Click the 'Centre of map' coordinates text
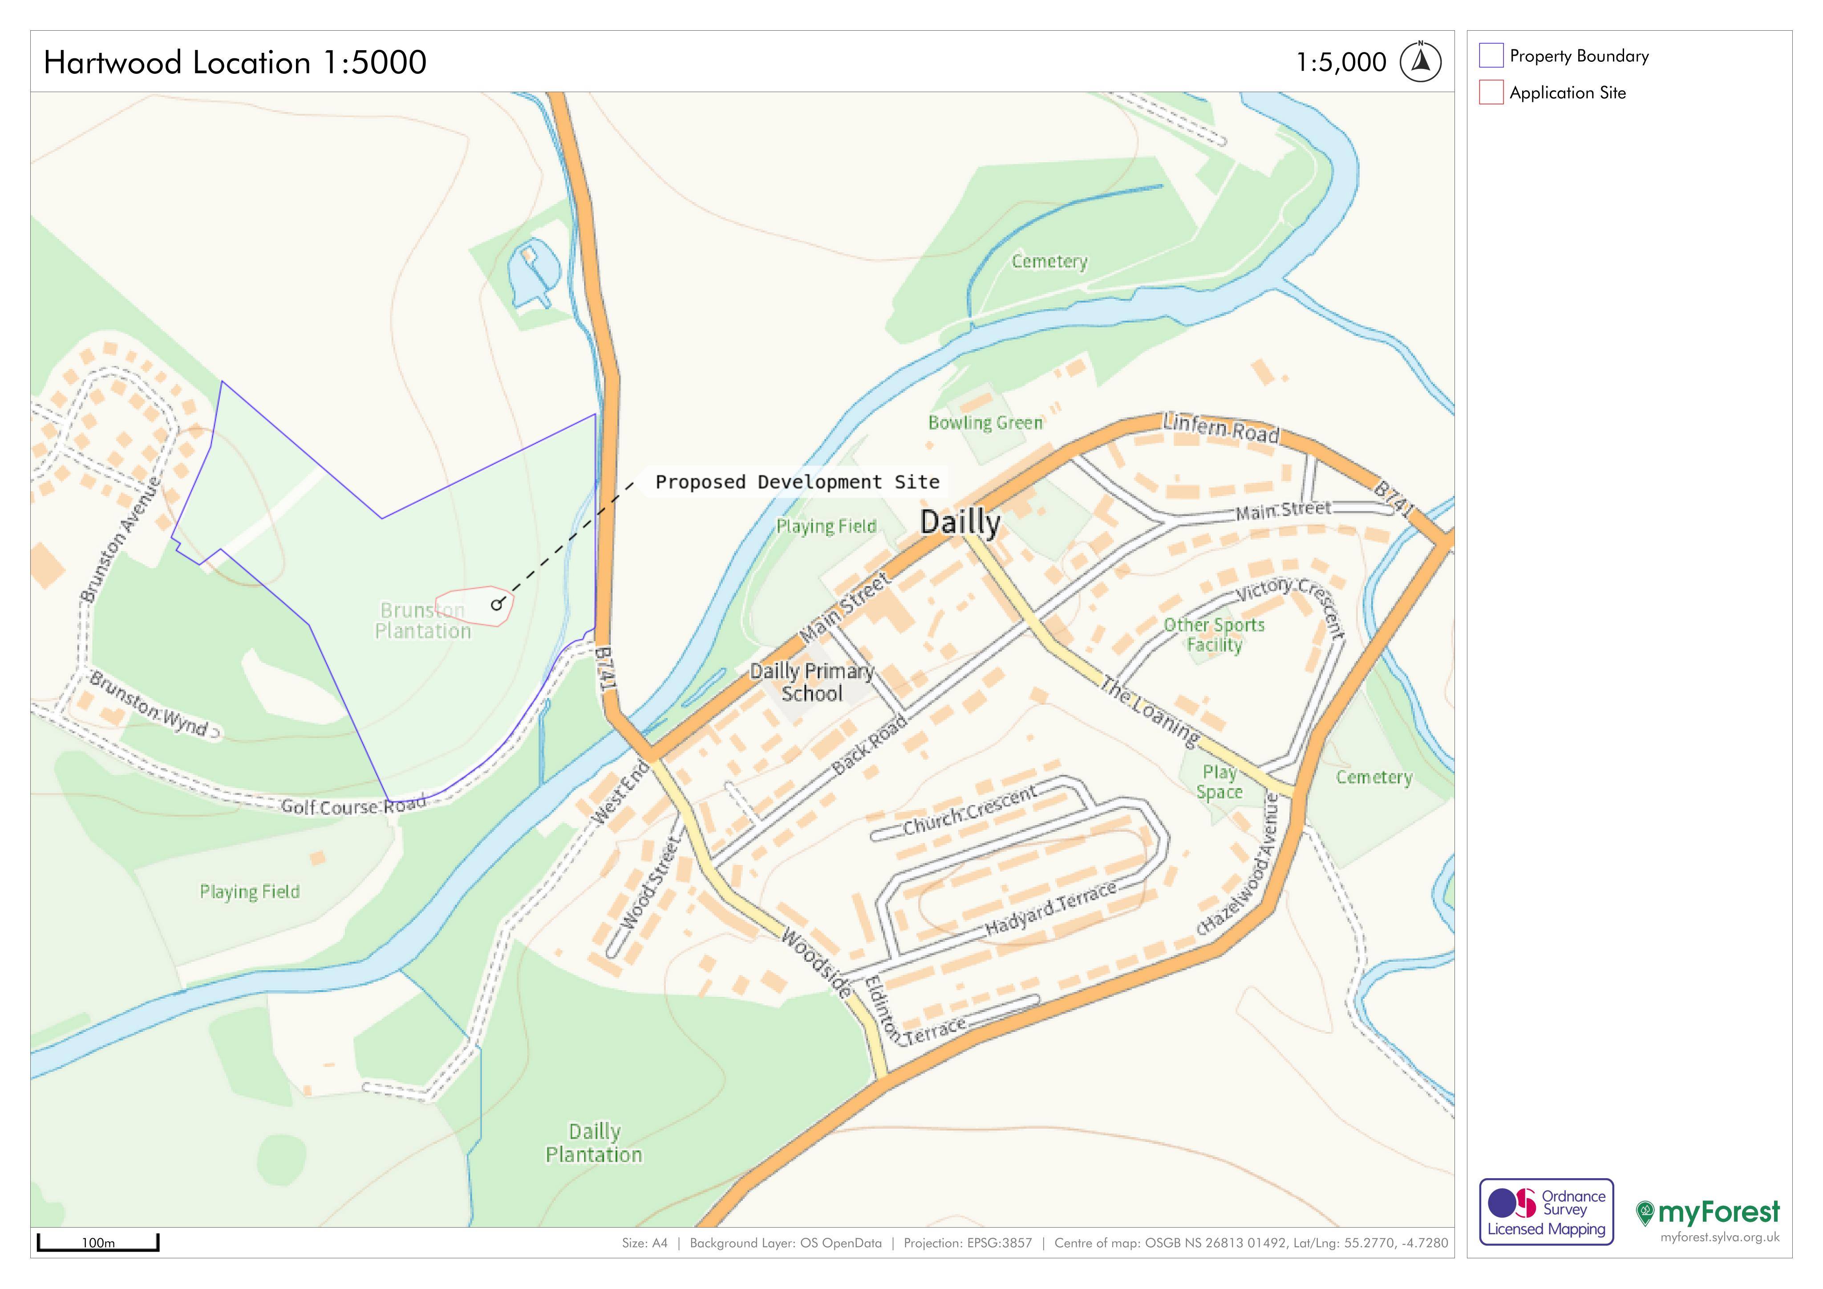 [1251, 1243]
